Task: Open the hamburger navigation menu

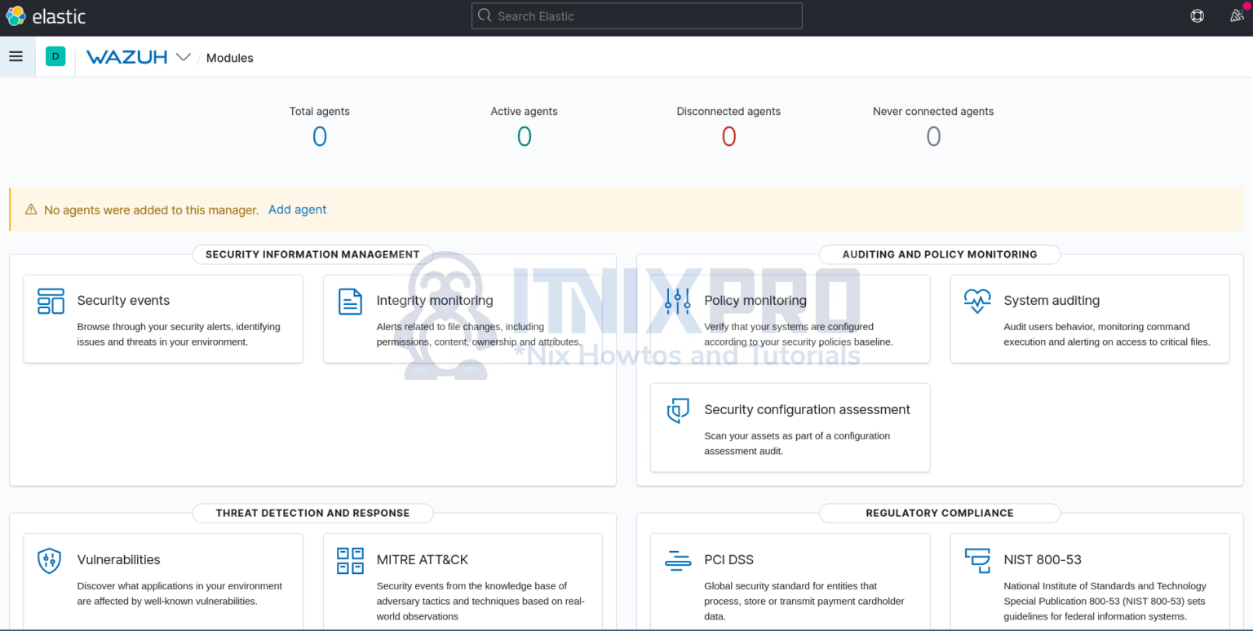Action: [15, 56]
